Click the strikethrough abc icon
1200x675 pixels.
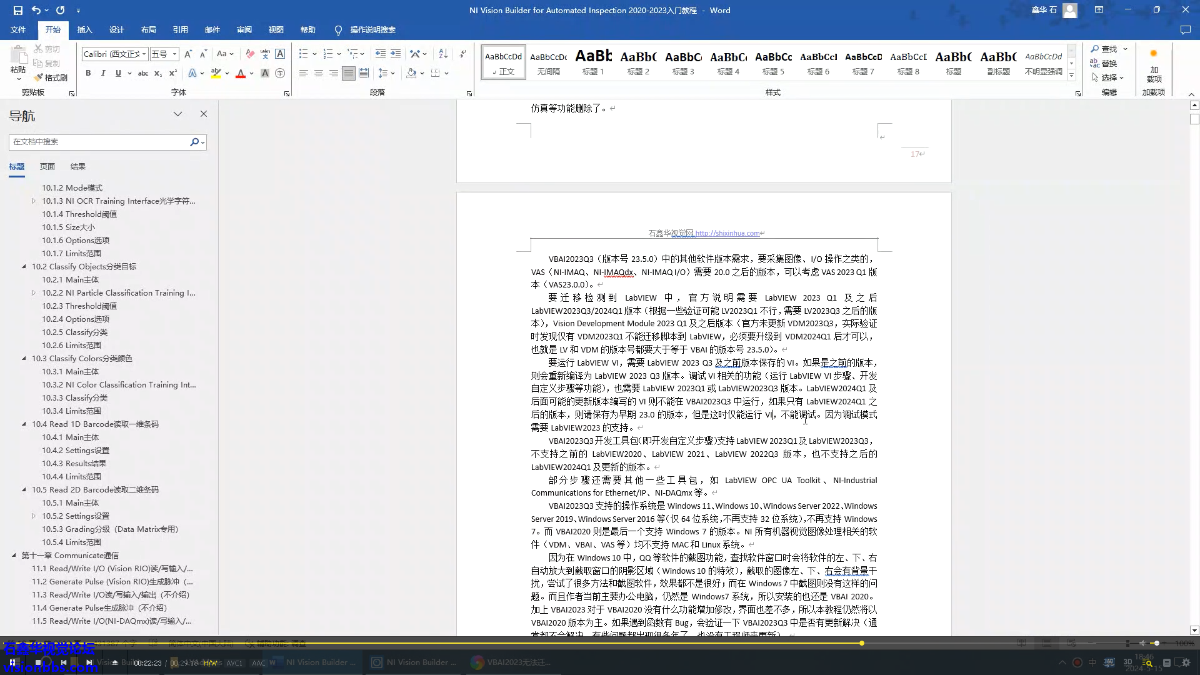pos(143,73)
